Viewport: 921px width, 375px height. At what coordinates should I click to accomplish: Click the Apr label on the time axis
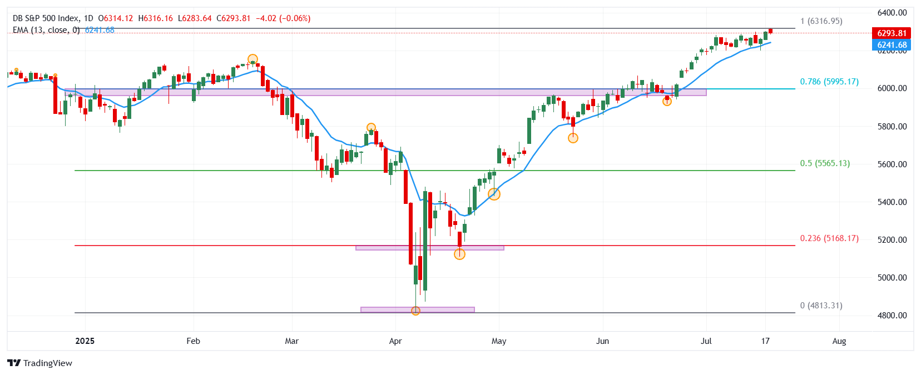pos(395,341)
